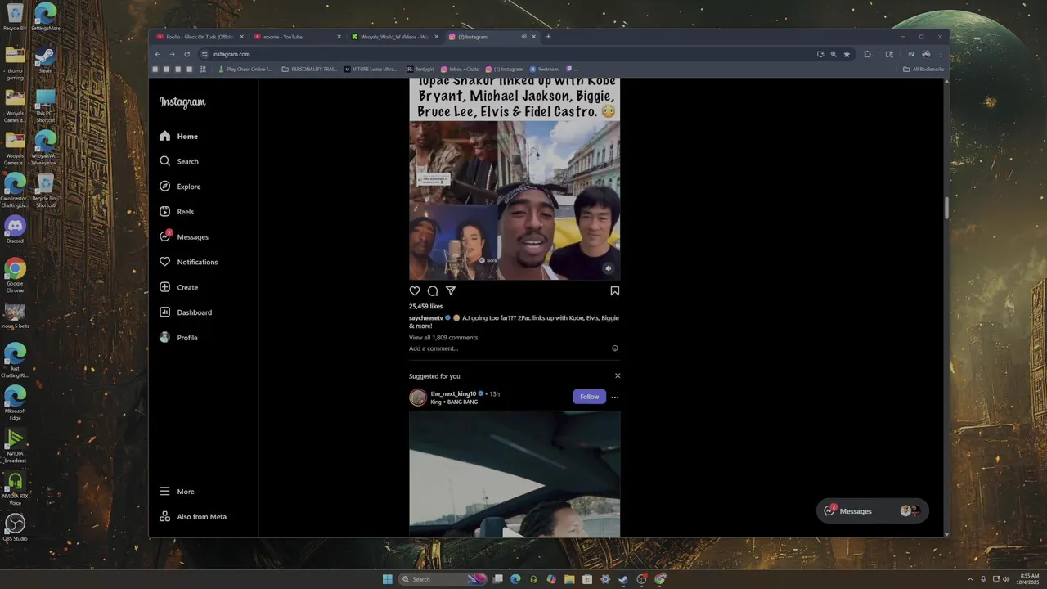Open Messages in the Instagram sidebar

[x=184, y=236]
